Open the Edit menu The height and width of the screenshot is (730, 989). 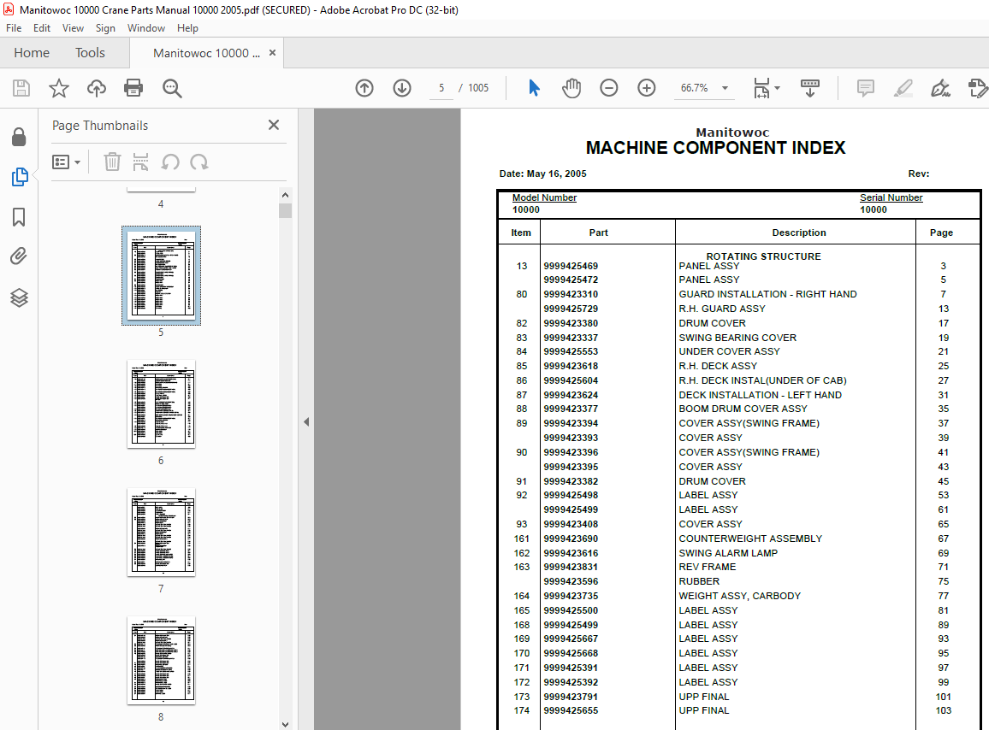tap(42, 27)
